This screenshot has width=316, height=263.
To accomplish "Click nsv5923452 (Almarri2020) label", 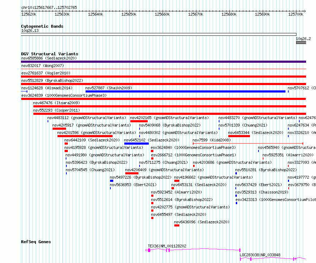I will pyautogui.click(x=176, y=192).
